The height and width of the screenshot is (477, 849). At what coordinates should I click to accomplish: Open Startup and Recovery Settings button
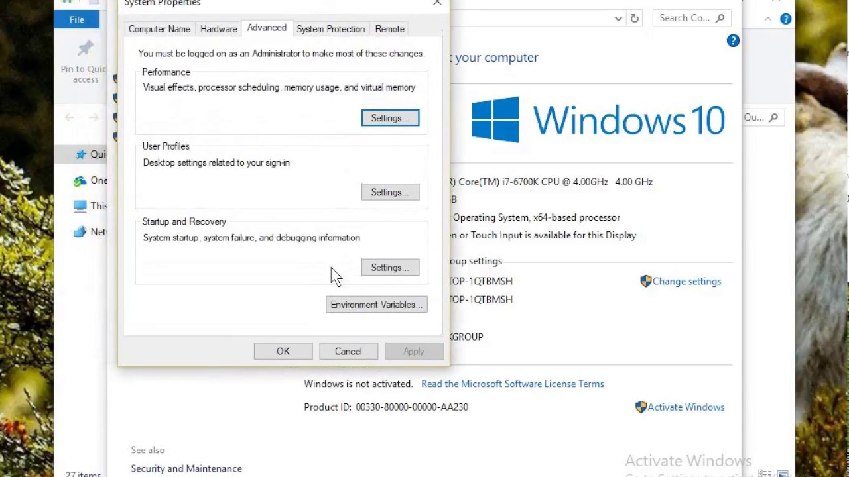pyautogui.click(x=390, y=267)
